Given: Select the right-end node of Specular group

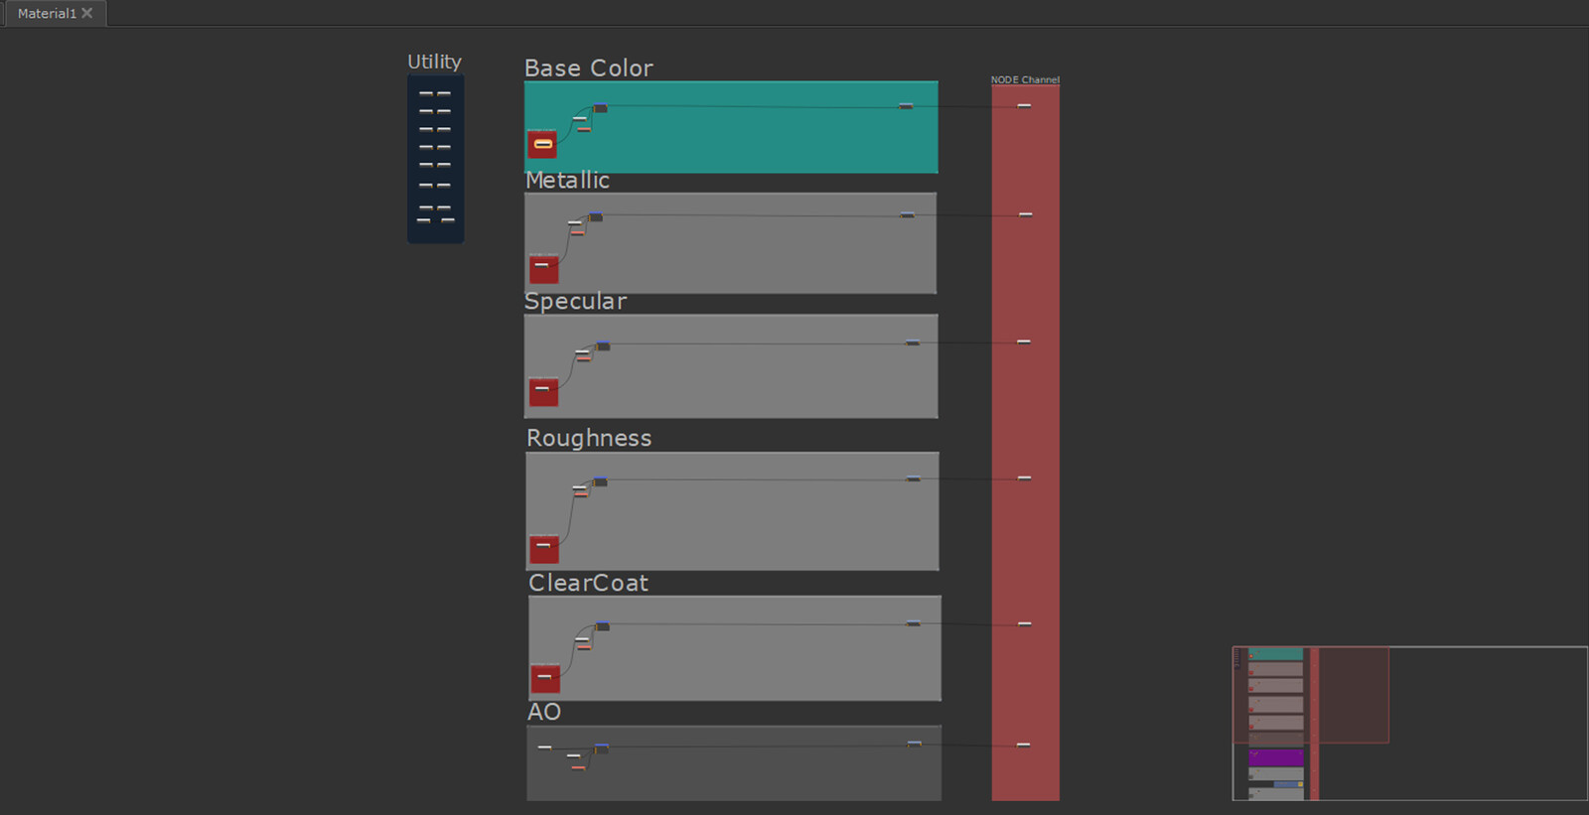Looking at the screenshot, I should click(x=912, y=342).
